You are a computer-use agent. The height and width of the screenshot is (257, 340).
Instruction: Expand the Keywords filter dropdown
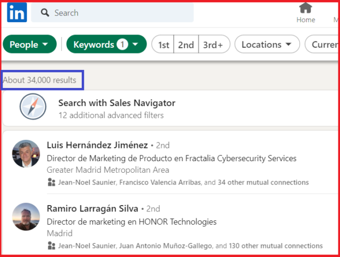pos(106,44)
